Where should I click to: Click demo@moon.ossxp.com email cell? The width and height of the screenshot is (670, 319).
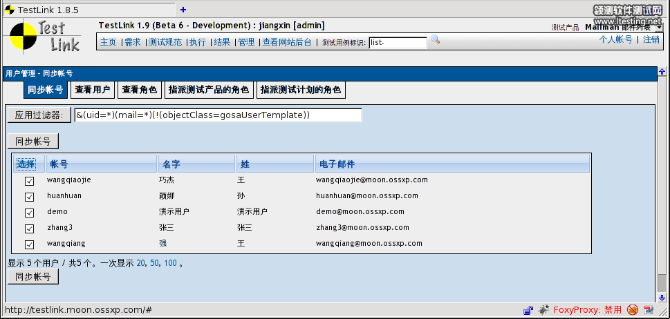click(360, 211)
